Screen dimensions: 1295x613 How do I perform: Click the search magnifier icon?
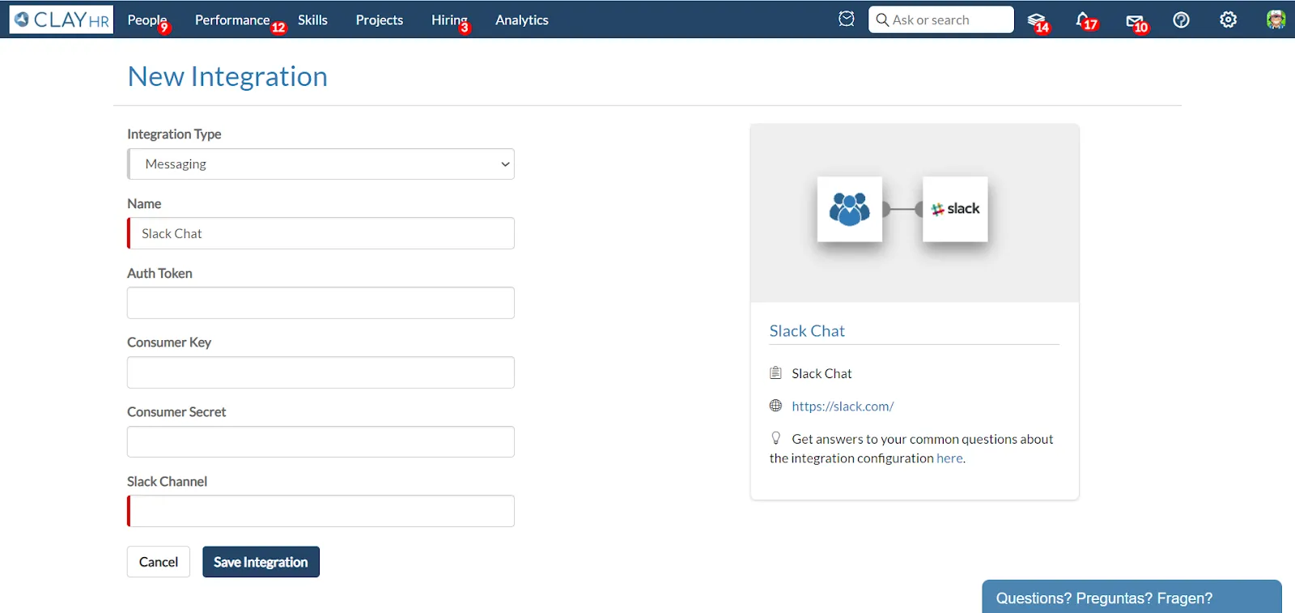tap(882, 19)
